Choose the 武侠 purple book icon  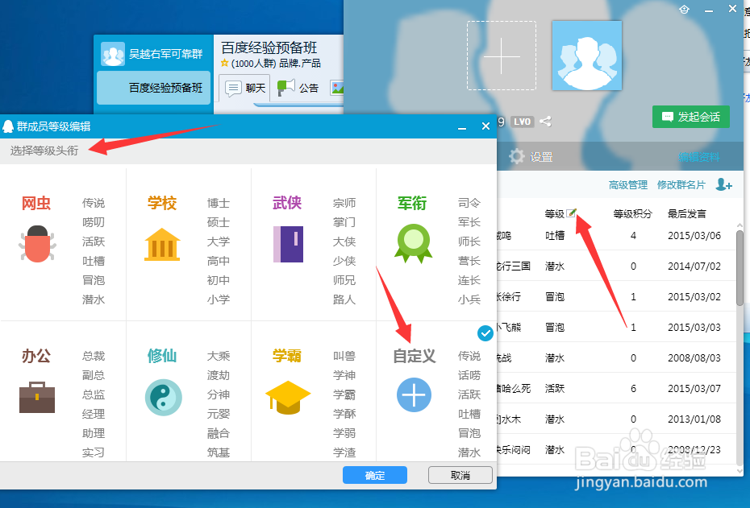pos(287,243)
